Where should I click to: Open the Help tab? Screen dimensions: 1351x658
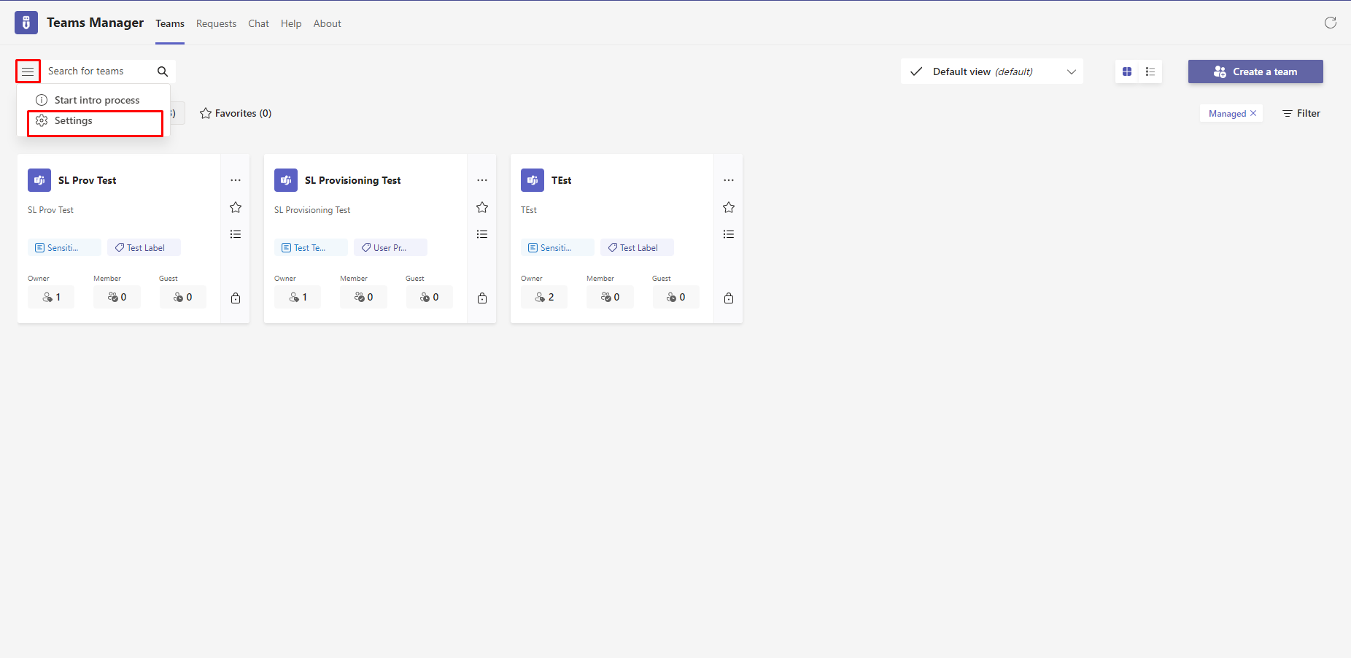click(x=291, y=23)
